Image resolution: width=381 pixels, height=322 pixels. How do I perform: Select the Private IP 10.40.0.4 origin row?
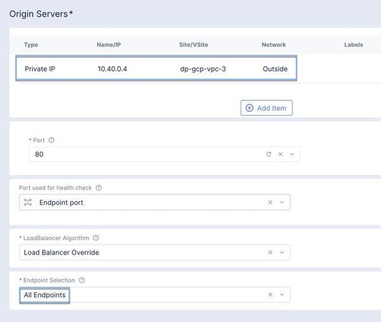click(156, 69)
